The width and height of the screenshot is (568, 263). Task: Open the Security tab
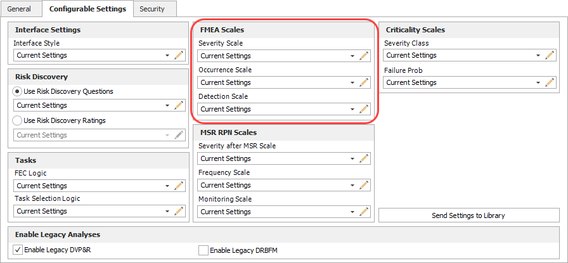click(x=152, y=9)
